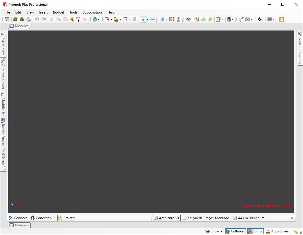303x235 pixels.
Task: Click the printer icon in toolbar
Action: pyautogui.click(x=29, y=19)
